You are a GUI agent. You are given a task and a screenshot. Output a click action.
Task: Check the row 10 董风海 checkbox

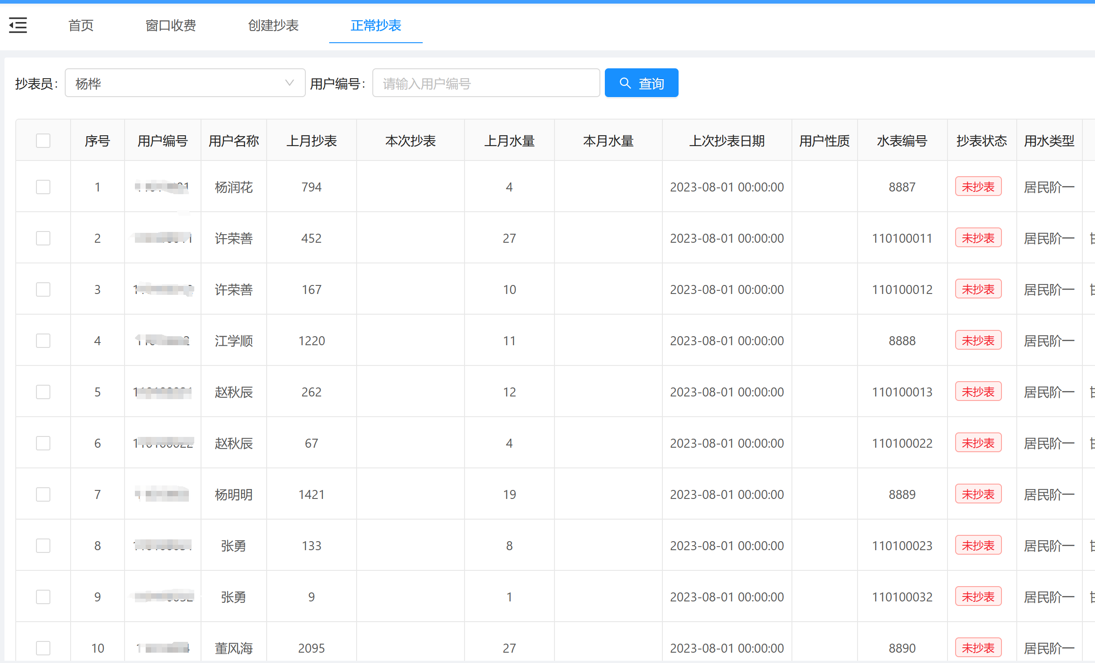coord(43,648)
